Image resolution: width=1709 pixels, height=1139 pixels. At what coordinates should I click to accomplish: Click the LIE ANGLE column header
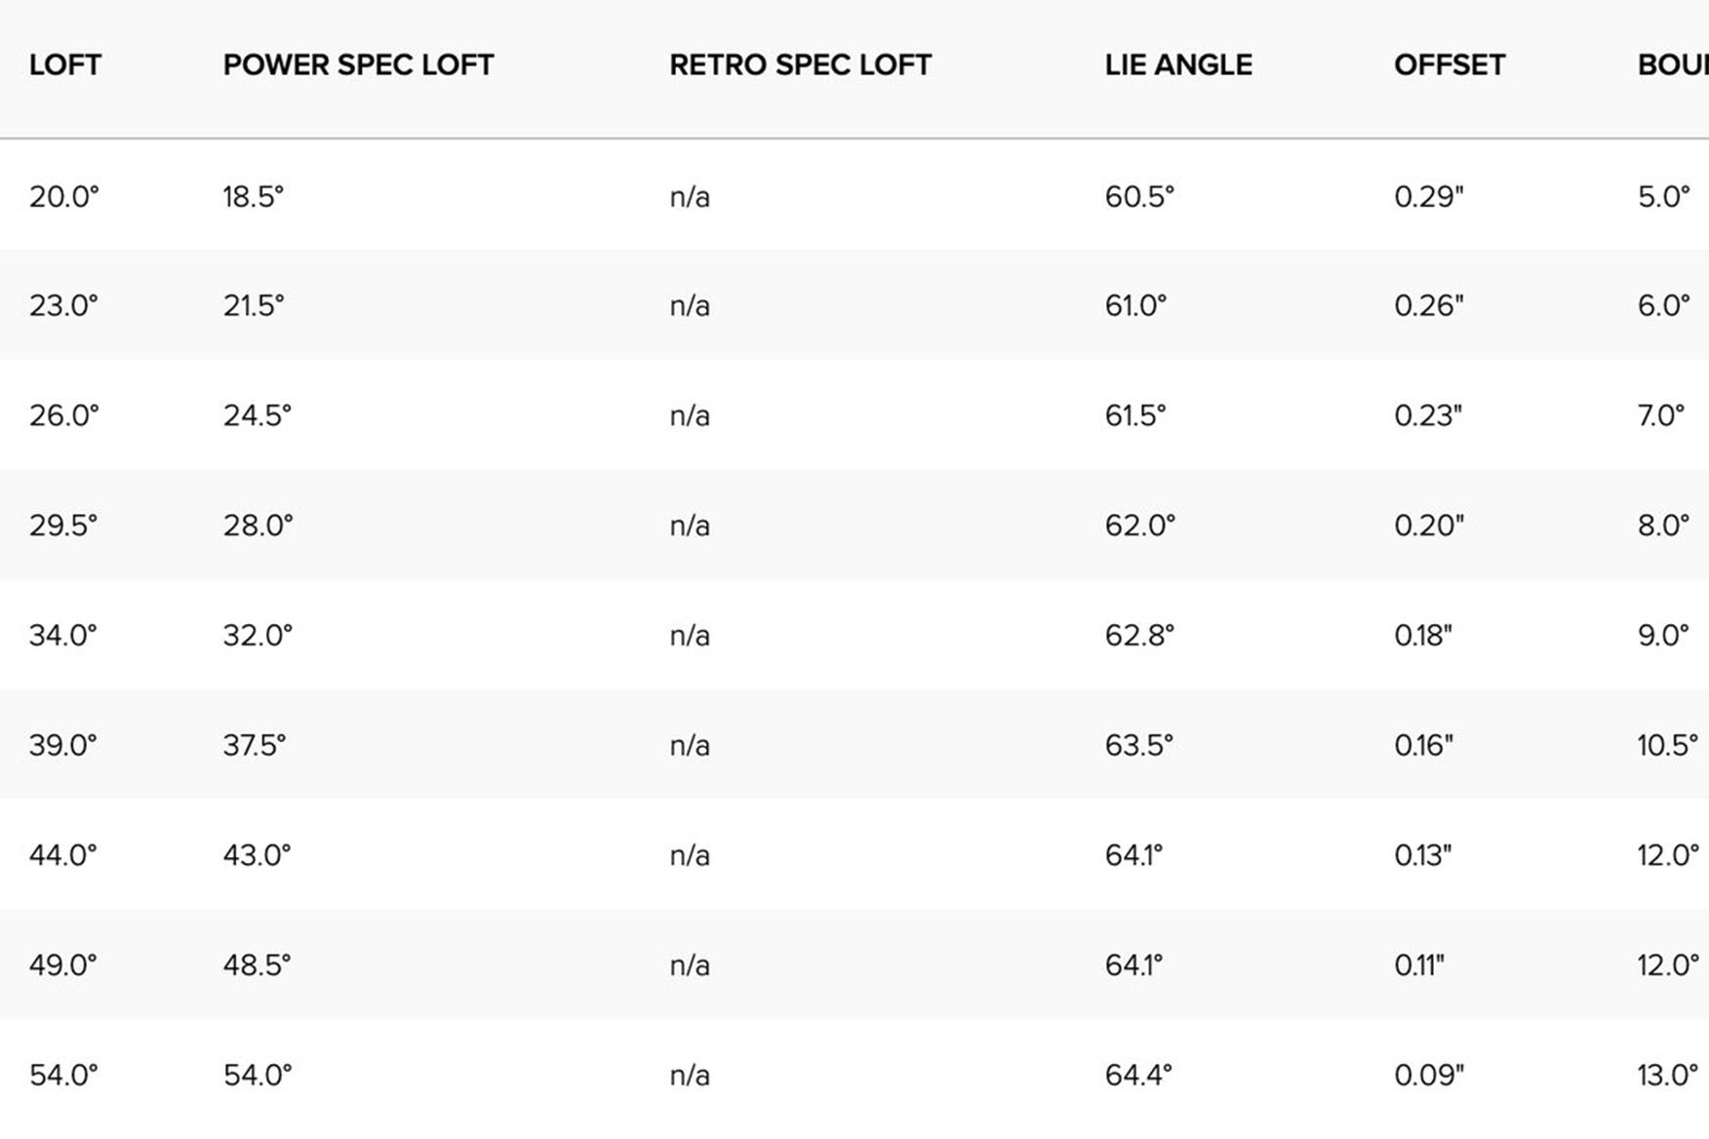point(1178,65)
